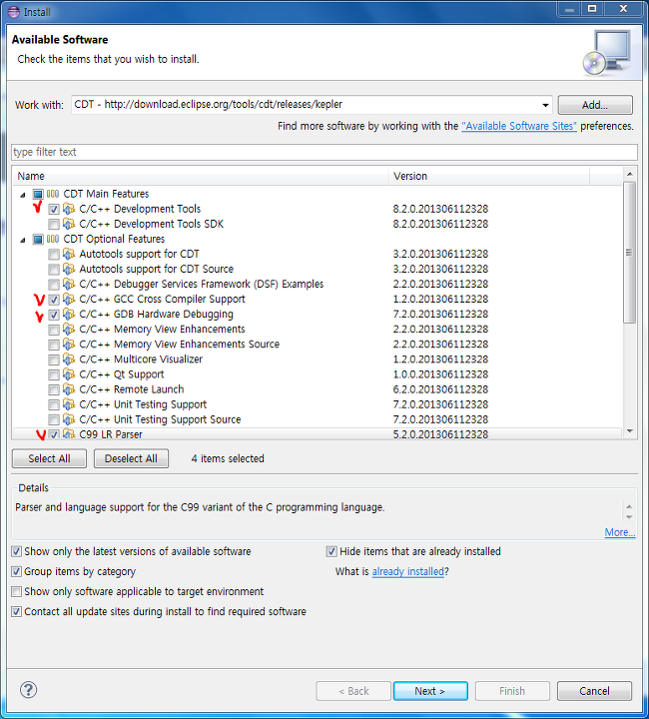Click the DSF Examples feature icon
The image size is (649, 719).
tap(69, 285)
